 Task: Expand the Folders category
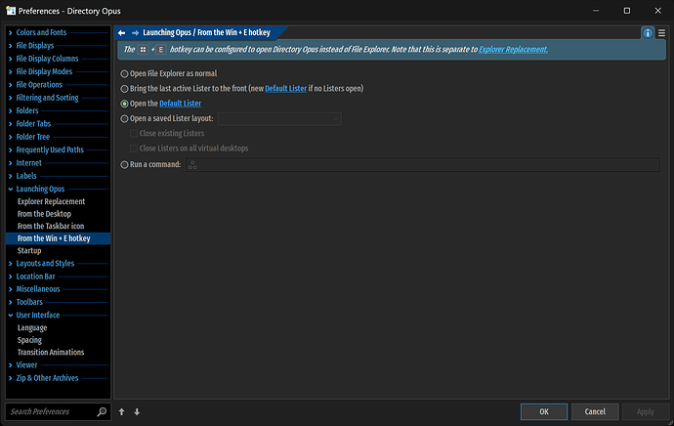[11, 111]
